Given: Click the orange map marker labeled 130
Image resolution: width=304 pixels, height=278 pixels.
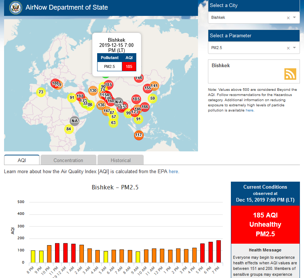Looking at the screenshot, I should pyautogui.click(x=93, y=90).
